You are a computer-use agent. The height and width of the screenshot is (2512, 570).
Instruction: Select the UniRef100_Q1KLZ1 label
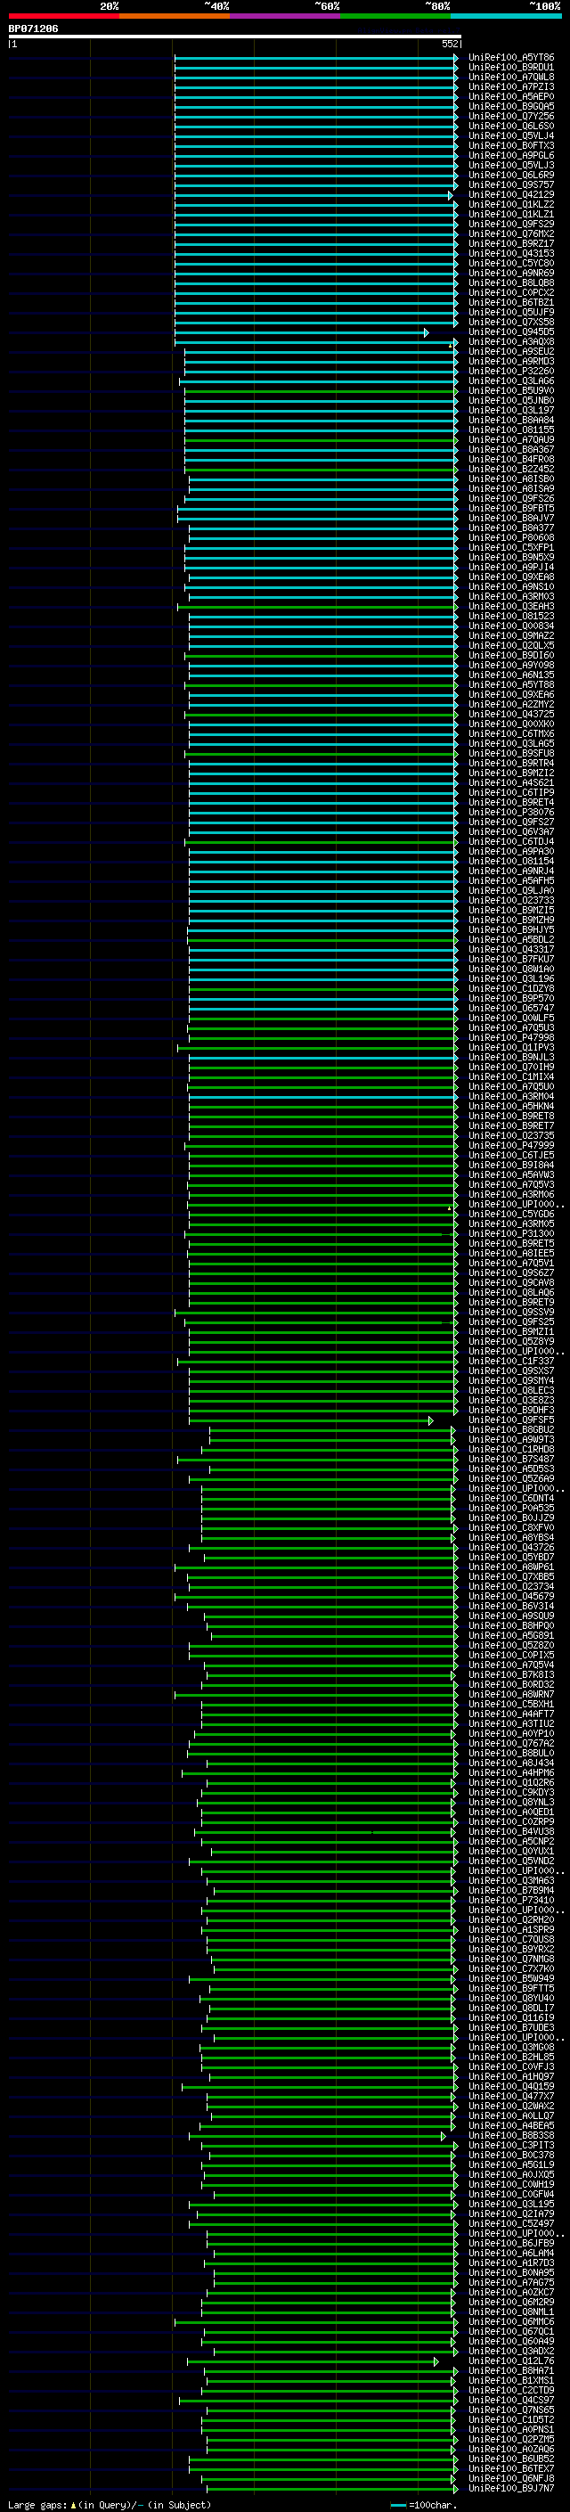[511, 215]
